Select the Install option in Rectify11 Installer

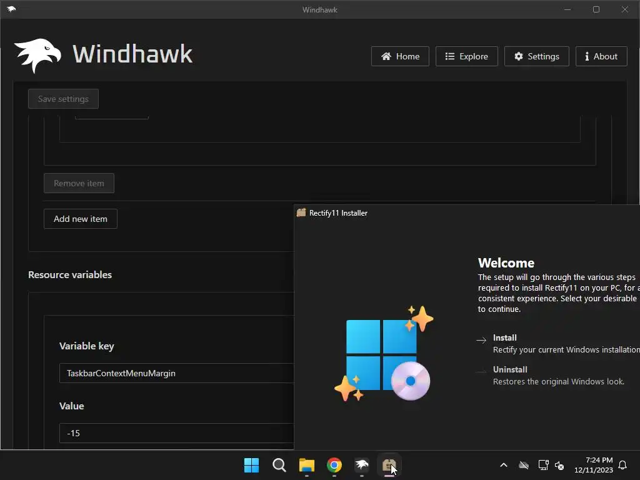coord(557,344)
